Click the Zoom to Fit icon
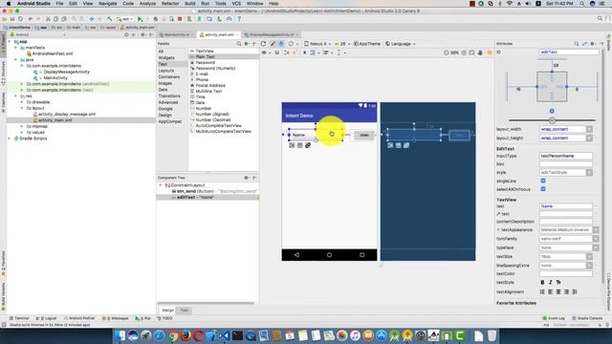612x344 pixels. (x=471, y=53)
